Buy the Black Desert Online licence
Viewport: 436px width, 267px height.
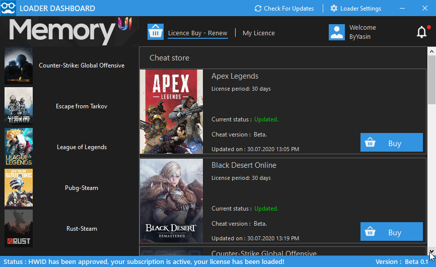[392, 231]
